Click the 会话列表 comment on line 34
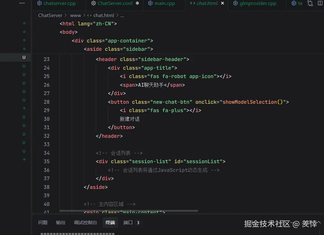This screenshot has height=235, width=324. click(119, 153)
